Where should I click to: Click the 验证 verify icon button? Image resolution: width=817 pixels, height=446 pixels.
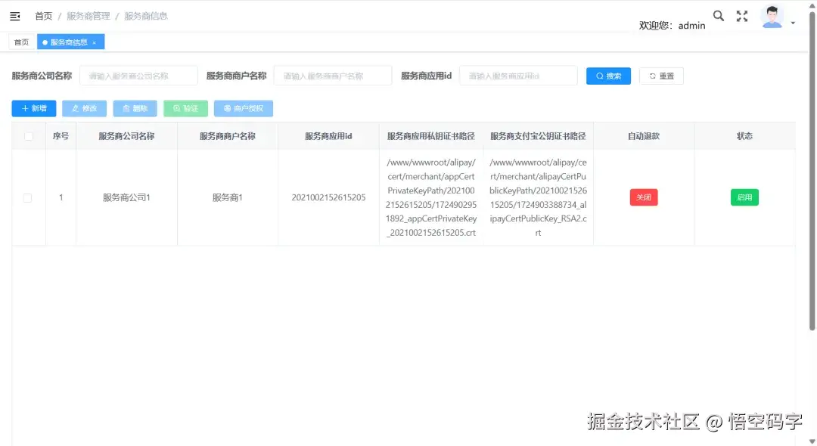pos(185,108)
